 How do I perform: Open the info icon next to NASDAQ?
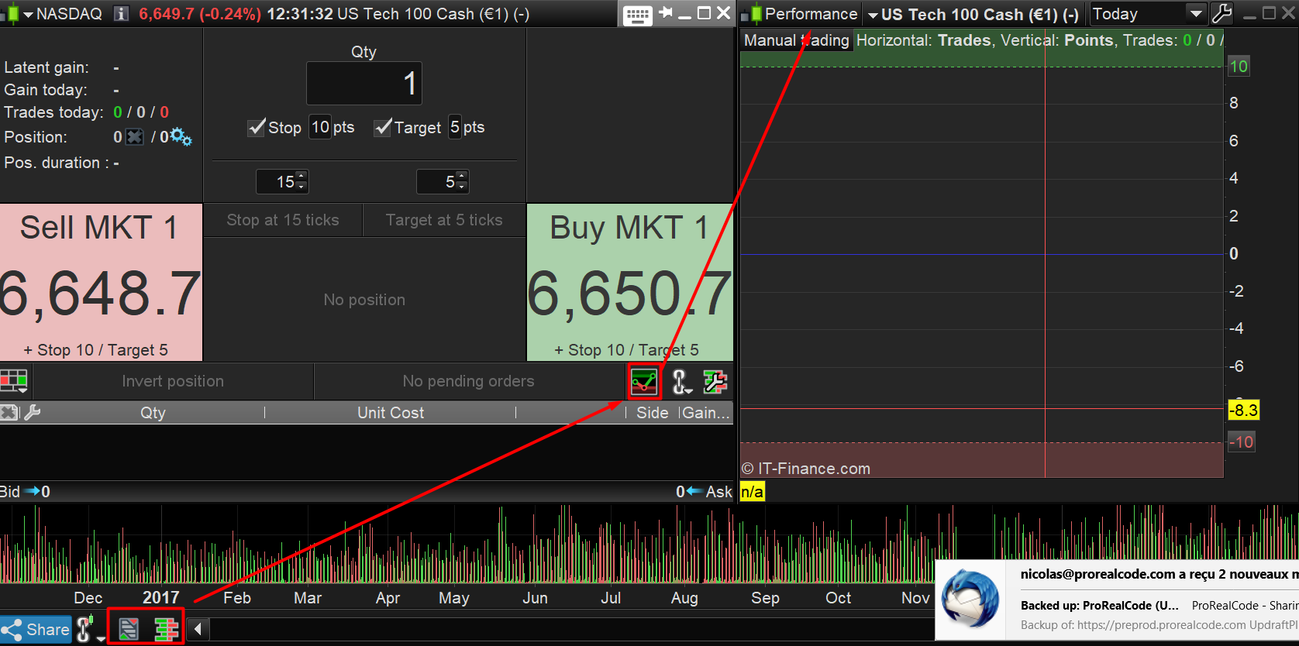point(121,14)
